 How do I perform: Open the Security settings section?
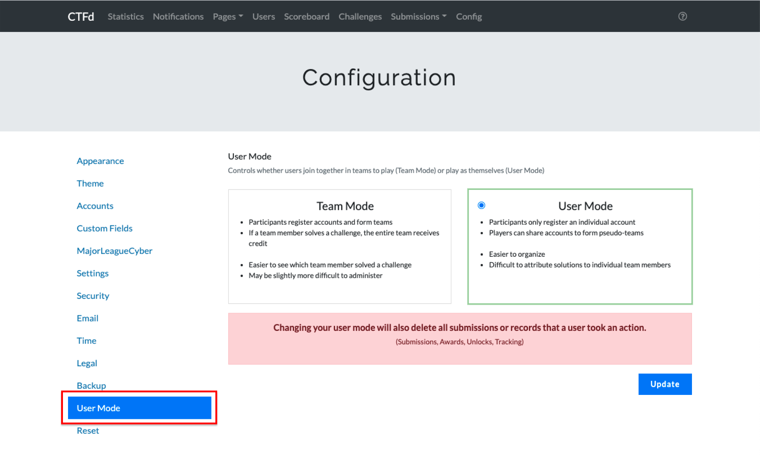[x=93, y=296]
